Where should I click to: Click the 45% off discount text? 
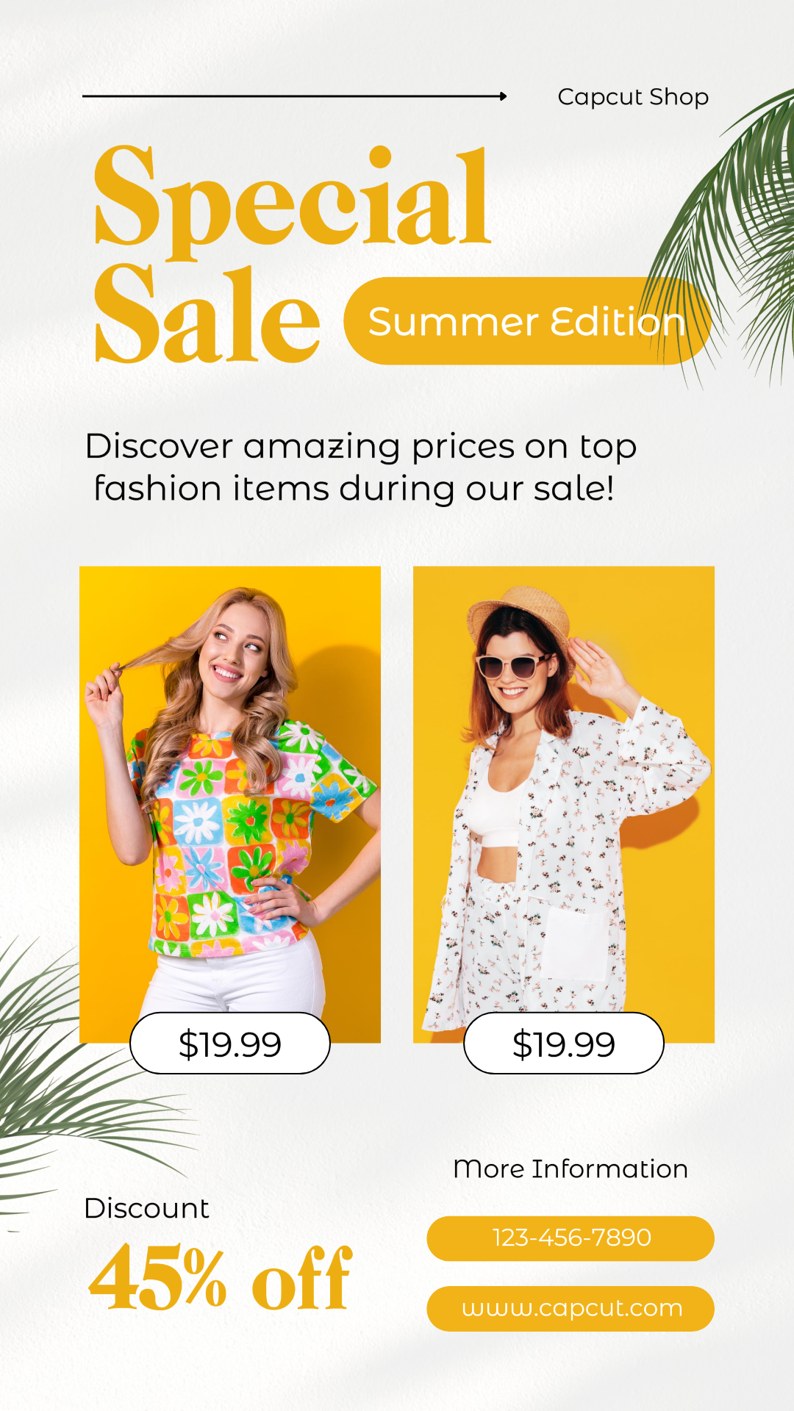pos(221,1279)
